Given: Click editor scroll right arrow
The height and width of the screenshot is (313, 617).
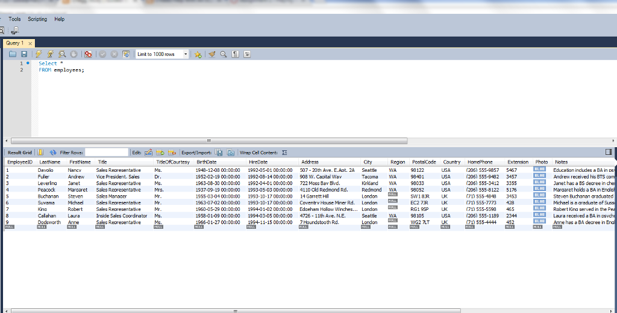Looking at the screenshot, I should pyautogui.click(x=614, y=141).
